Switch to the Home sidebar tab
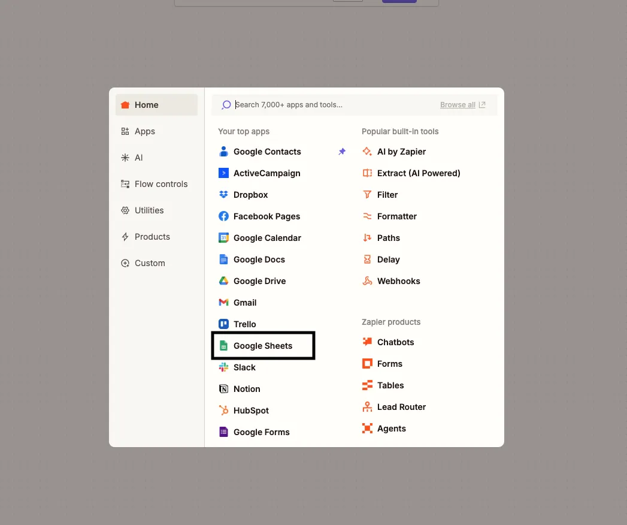This screenshot has height=525, width=627. 156,105
